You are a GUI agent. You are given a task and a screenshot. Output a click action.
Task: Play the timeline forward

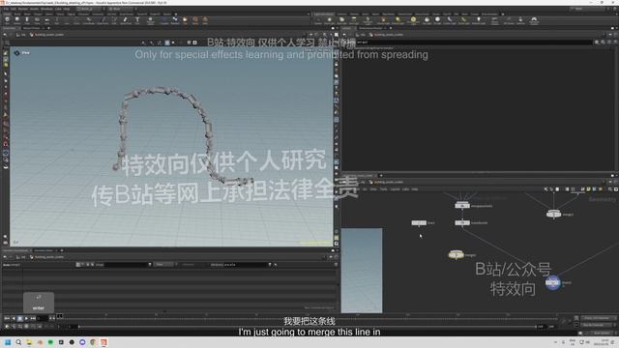[x=26, y=318]
